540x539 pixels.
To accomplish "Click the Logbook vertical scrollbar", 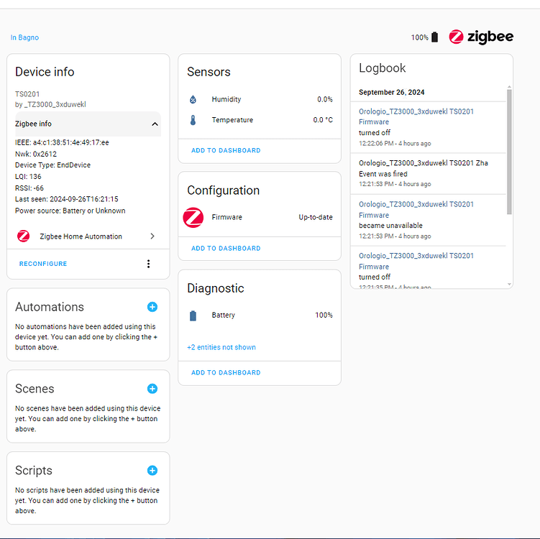I will click(510, 151).
